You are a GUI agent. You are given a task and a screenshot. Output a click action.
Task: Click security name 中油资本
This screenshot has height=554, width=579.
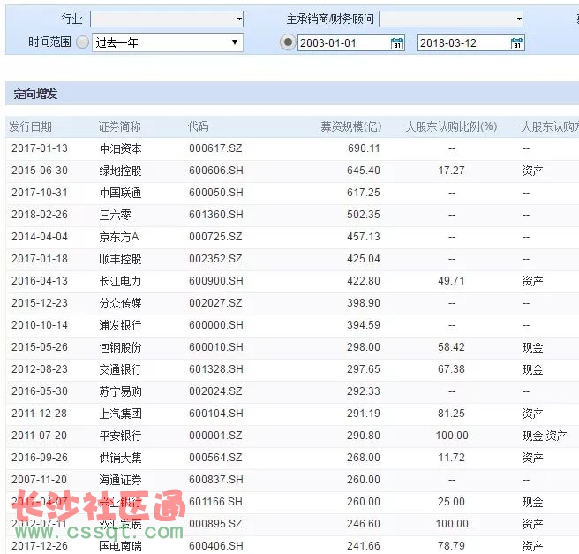[120, 148]
